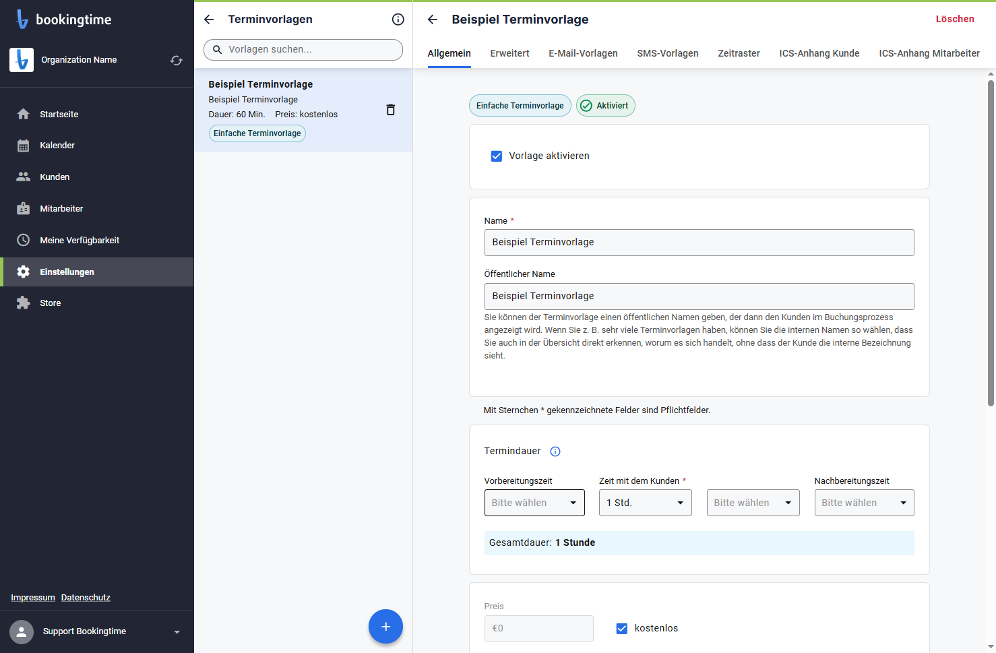Open Mitarbeiter via the badge icon
The height and width of the screenshot is (653, 996).
(x=24, y=208)
